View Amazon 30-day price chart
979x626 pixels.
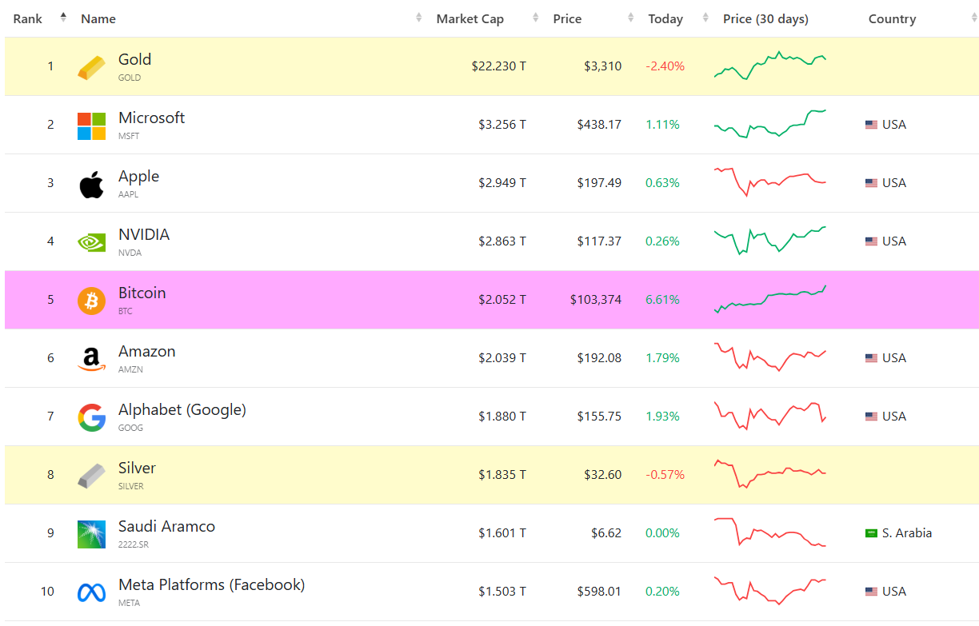[770, 357]
